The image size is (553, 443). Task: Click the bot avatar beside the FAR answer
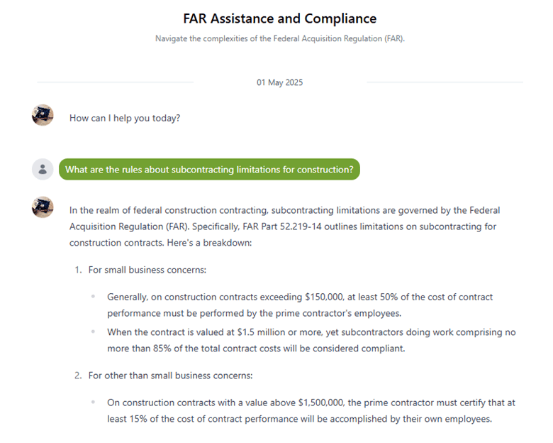pyautogui.click(x=43, y=207)
